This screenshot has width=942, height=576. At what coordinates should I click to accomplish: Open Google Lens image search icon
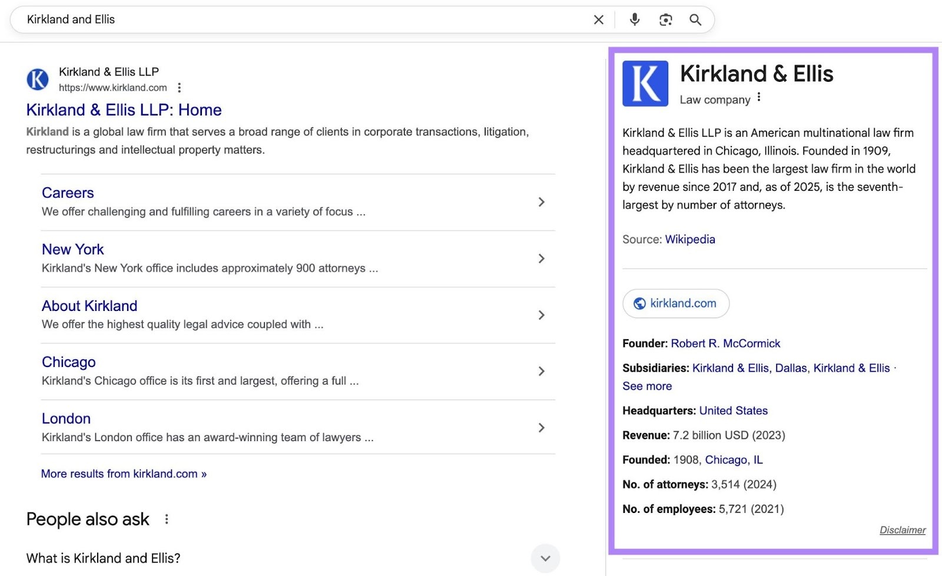point(665,19)
